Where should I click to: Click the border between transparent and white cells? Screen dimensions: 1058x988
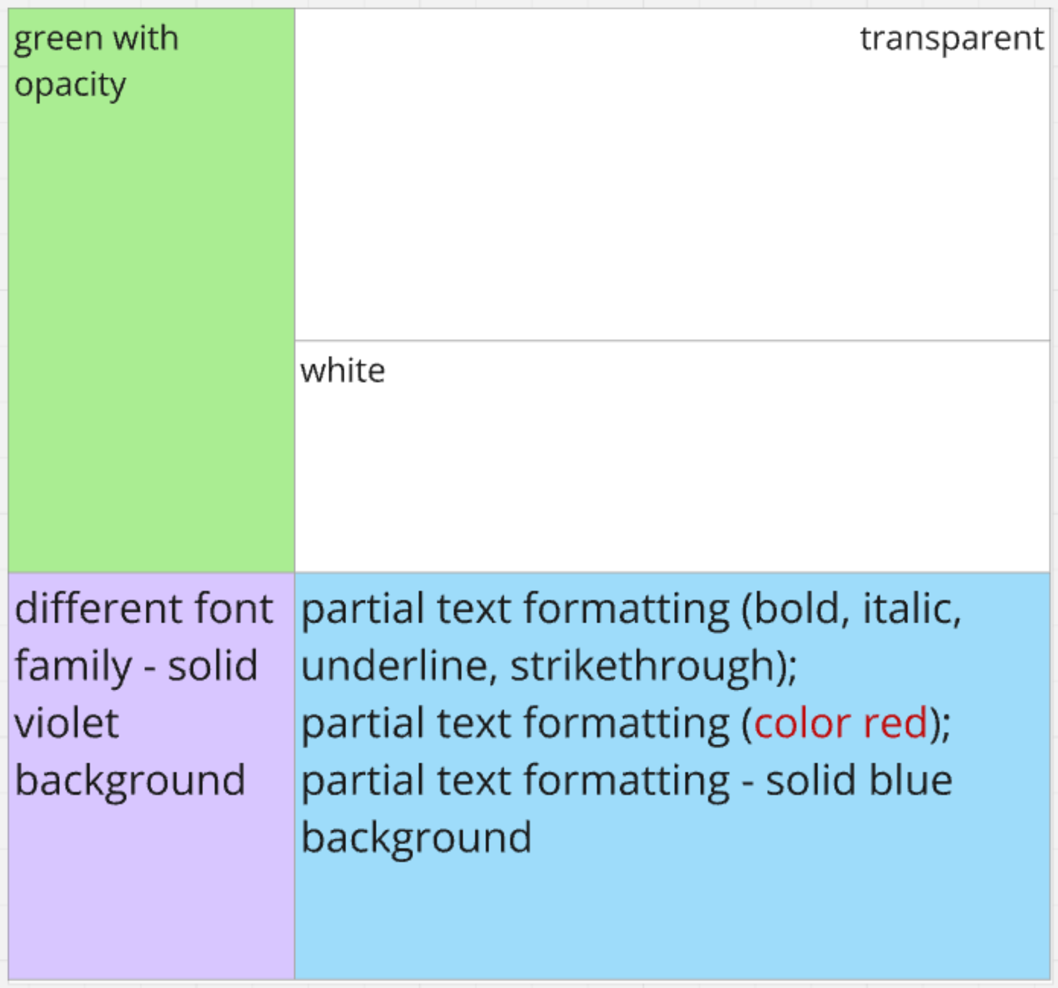671,340
